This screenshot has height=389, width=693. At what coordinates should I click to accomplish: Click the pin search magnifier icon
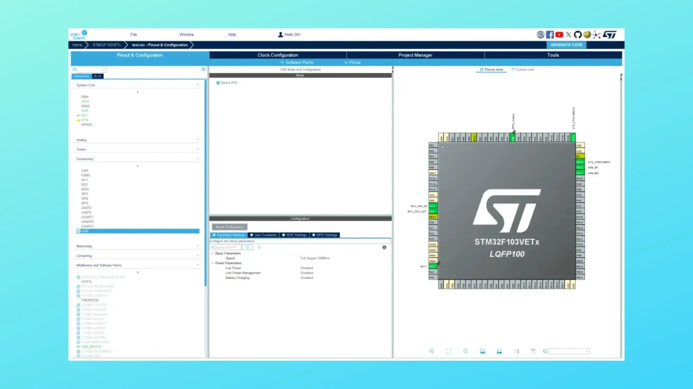[x=545, y=351]
